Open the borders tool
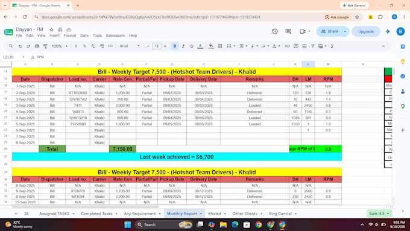Image resolution: width=410 pixels, height=231 pixels. click(220, 46)
